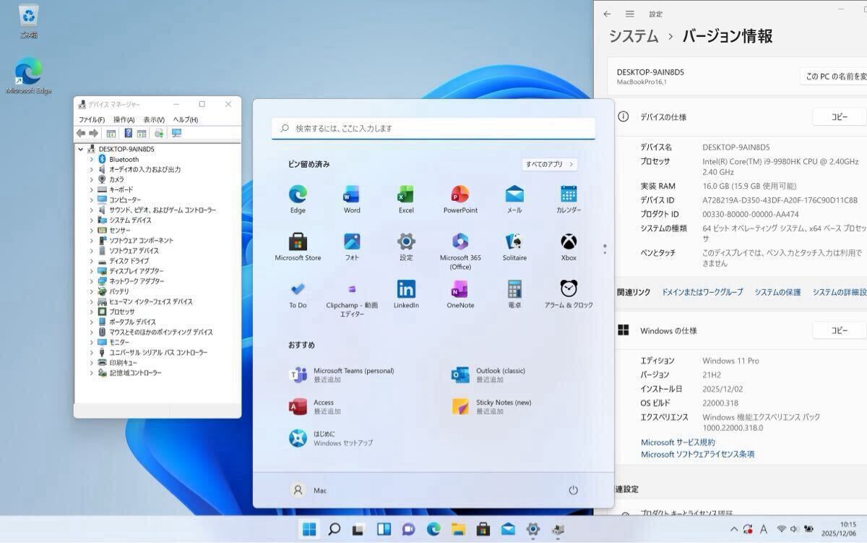This screenshot has width=867, height=543.
Task: Open Microsoft サービス規約 link
Action: click(x=678, y=442)
